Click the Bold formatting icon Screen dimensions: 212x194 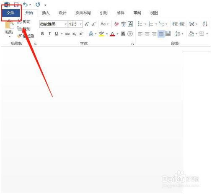click(42, 34)
